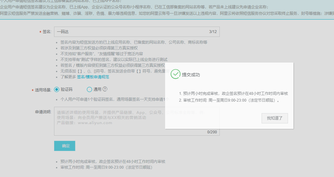Click the 申请说明 field label
Viewport: 334px width, 177px height.
(43, 112)
